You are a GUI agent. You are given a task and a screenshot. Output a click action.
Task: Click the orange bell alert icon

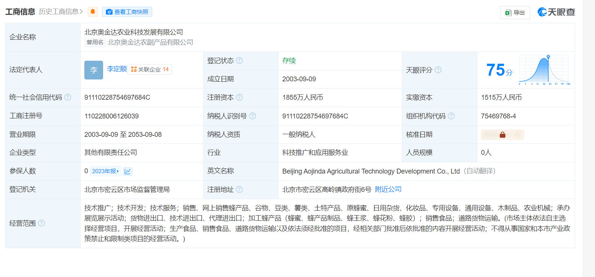(x=93, y=12)
